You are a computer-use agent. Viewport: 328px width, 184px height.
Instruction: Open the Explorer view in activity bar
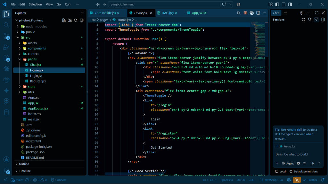tap(6, 14)
